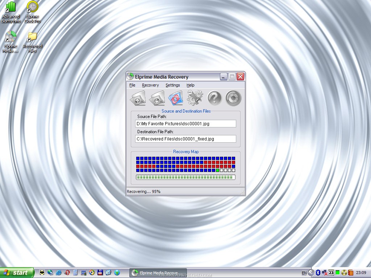Click the disconnected network tray icon
The image size is (371, 278).
pos(324,273)
